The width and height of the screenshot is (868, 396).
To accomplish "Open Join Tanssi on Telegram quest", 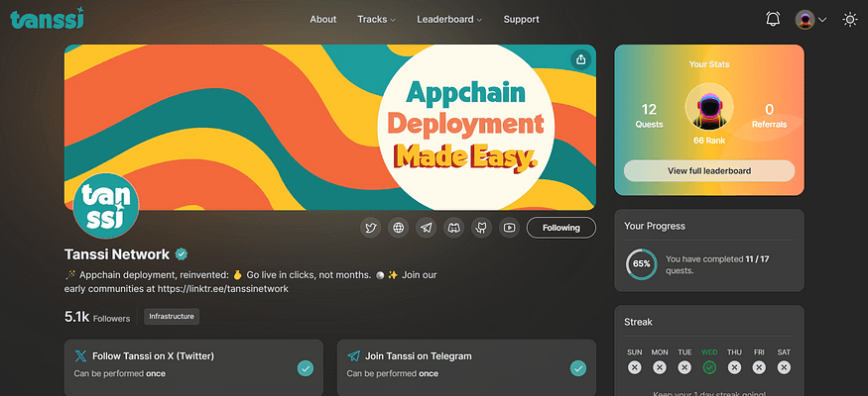I will 466,367.
